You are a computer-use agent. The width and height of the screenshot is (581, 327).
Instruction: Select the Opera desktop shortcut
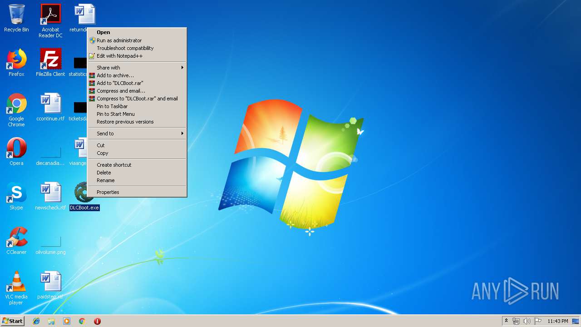[x=16, y=152]
